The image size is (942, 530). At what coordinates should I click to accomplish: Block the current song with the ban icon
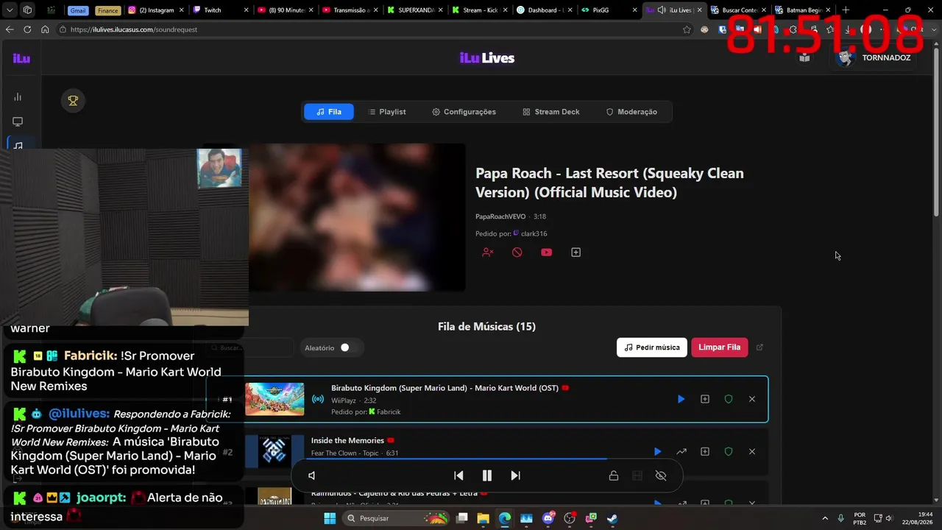click(x=517, y=252)
